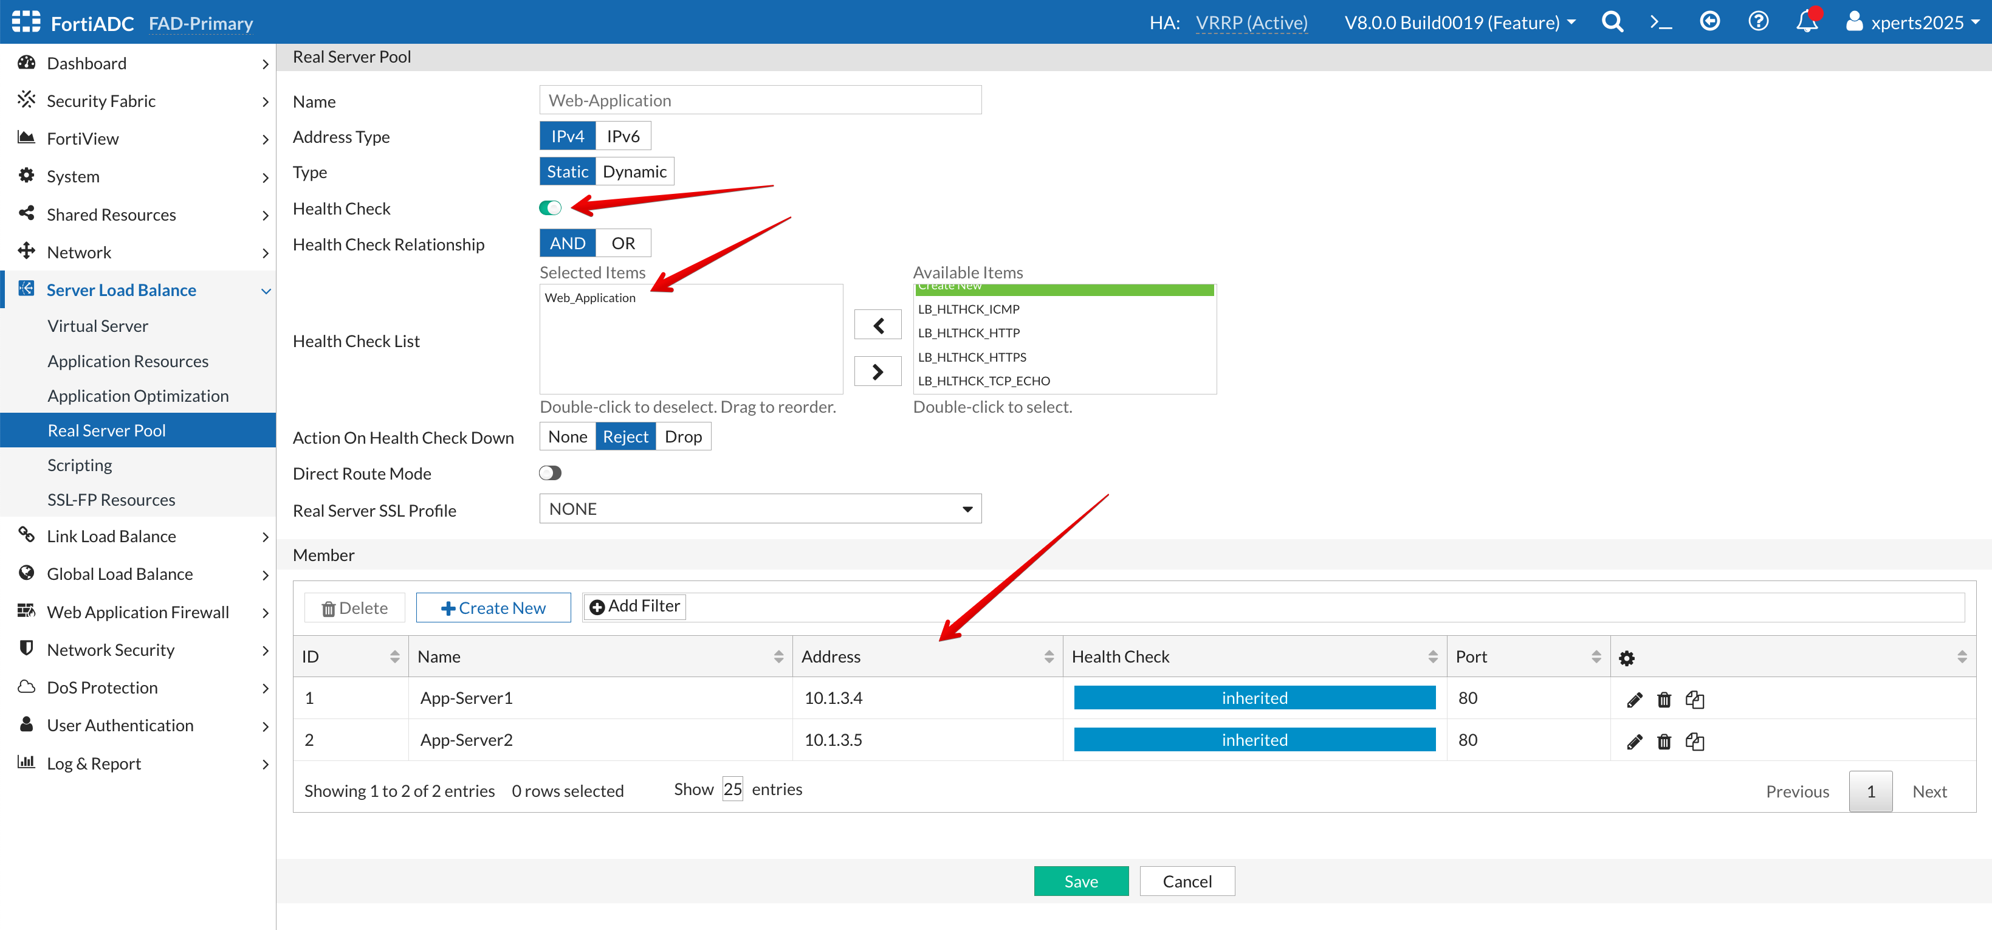
Task: Enable Direct Route Mode switch
Action: tap(550, 473)
